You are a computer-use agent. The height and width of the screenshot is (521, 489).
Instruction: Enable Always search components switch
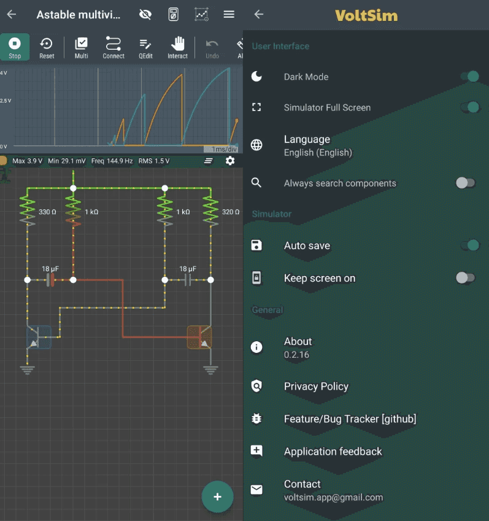466,183
